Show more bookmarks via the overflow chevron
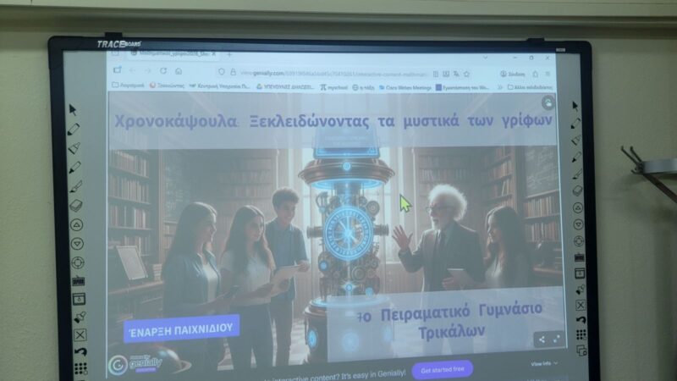Image resolution: width=677 pixels, height=381 pixels. click(500, 87)
